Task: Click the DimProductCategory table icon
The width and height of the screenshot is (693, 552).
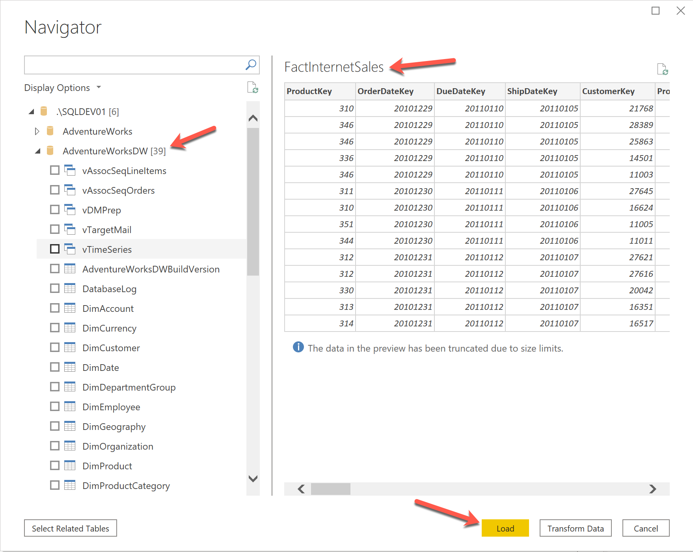Action: [x=70, y=485]
